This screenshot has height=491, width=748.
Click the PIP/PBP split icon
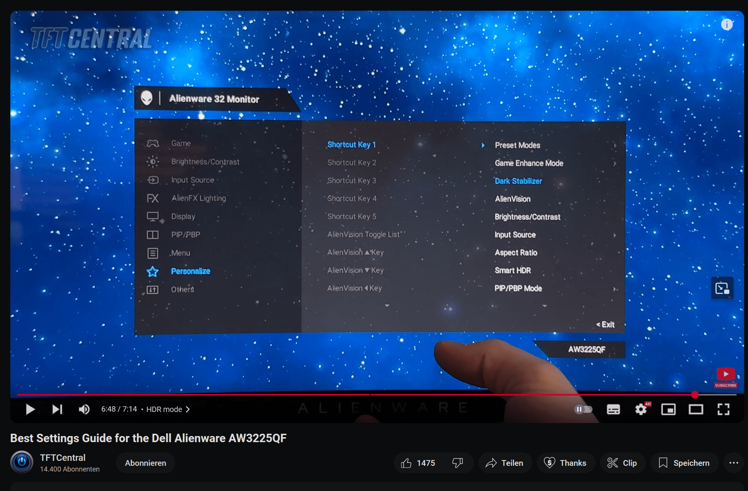[153, 235]
